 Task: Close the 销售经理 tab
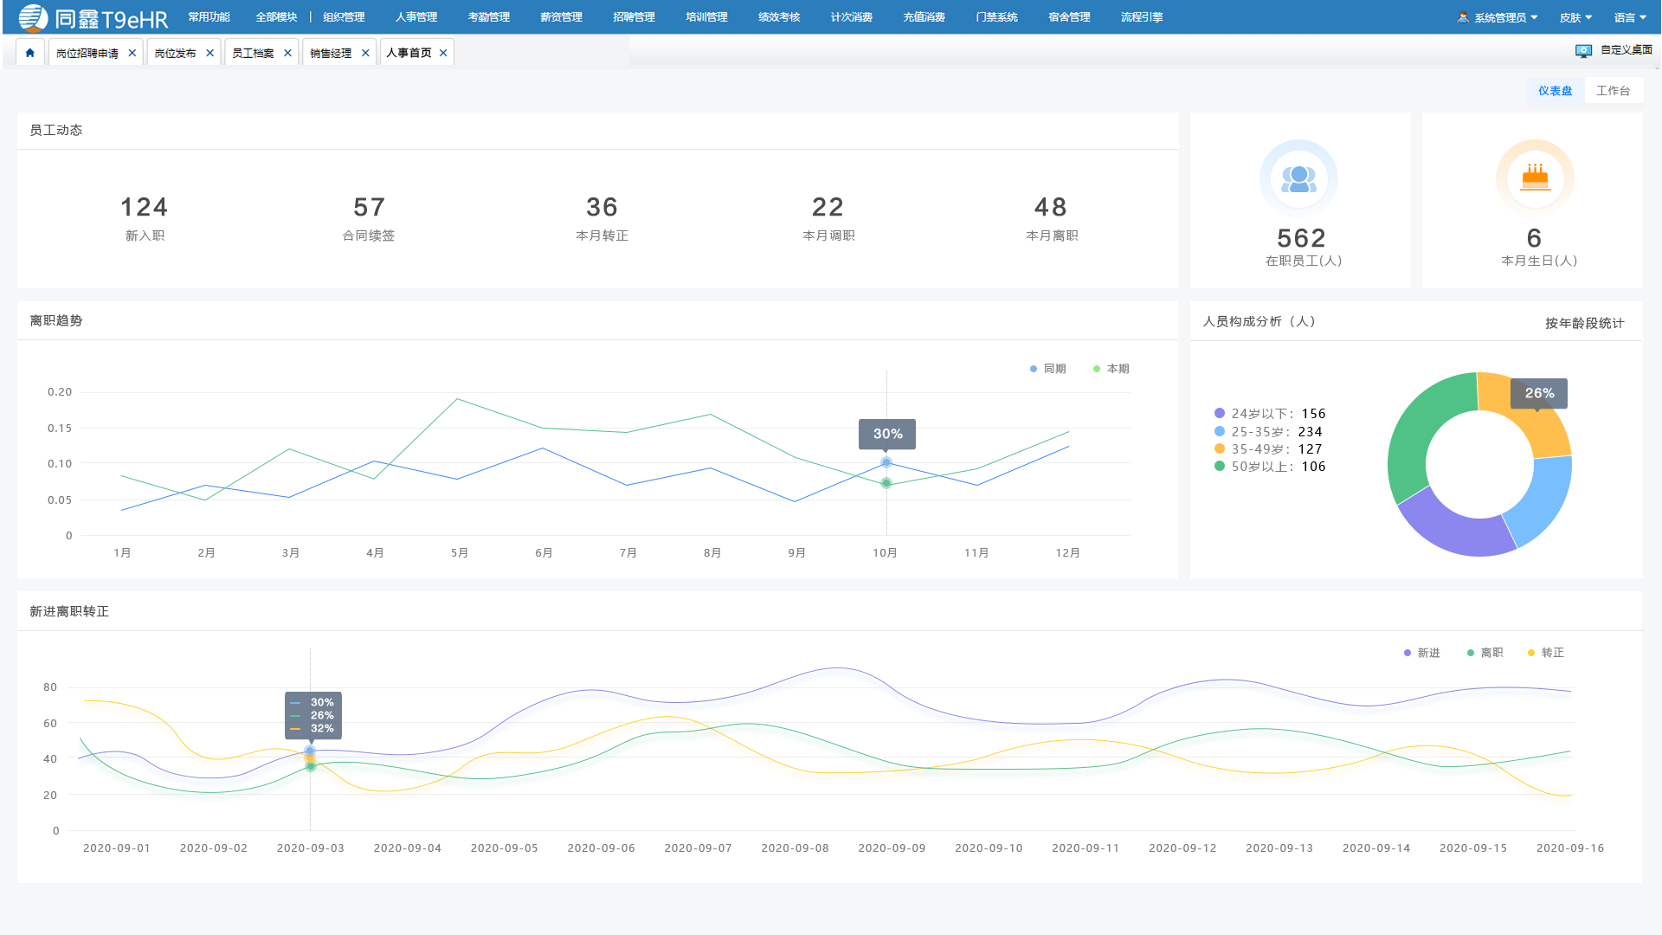point(365,53)
